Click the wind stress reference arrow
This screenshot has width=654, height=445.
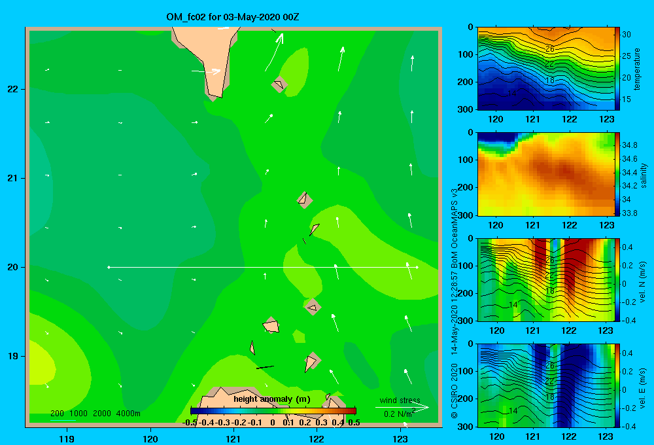pyautogui.click(x=402, y=407)
